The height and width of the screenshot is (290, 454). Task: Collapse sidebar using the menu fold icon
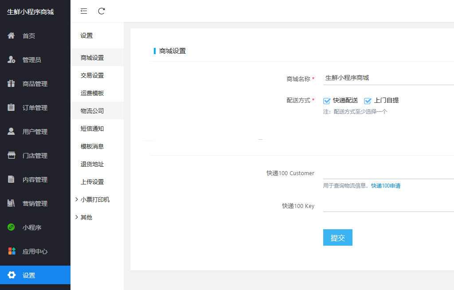(x=84, y=11)
